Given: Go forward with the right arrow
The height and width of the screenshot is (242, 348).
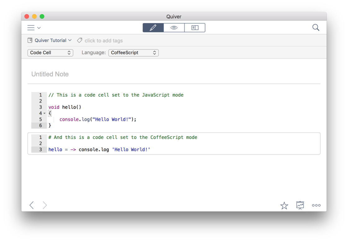Looking at the screenshot, I should [45, 205].
